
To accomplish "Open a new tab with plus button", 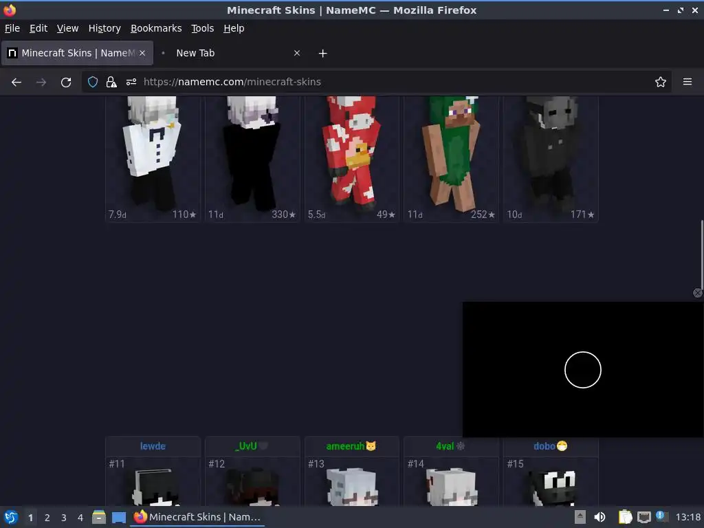I will tap(322, 54).
